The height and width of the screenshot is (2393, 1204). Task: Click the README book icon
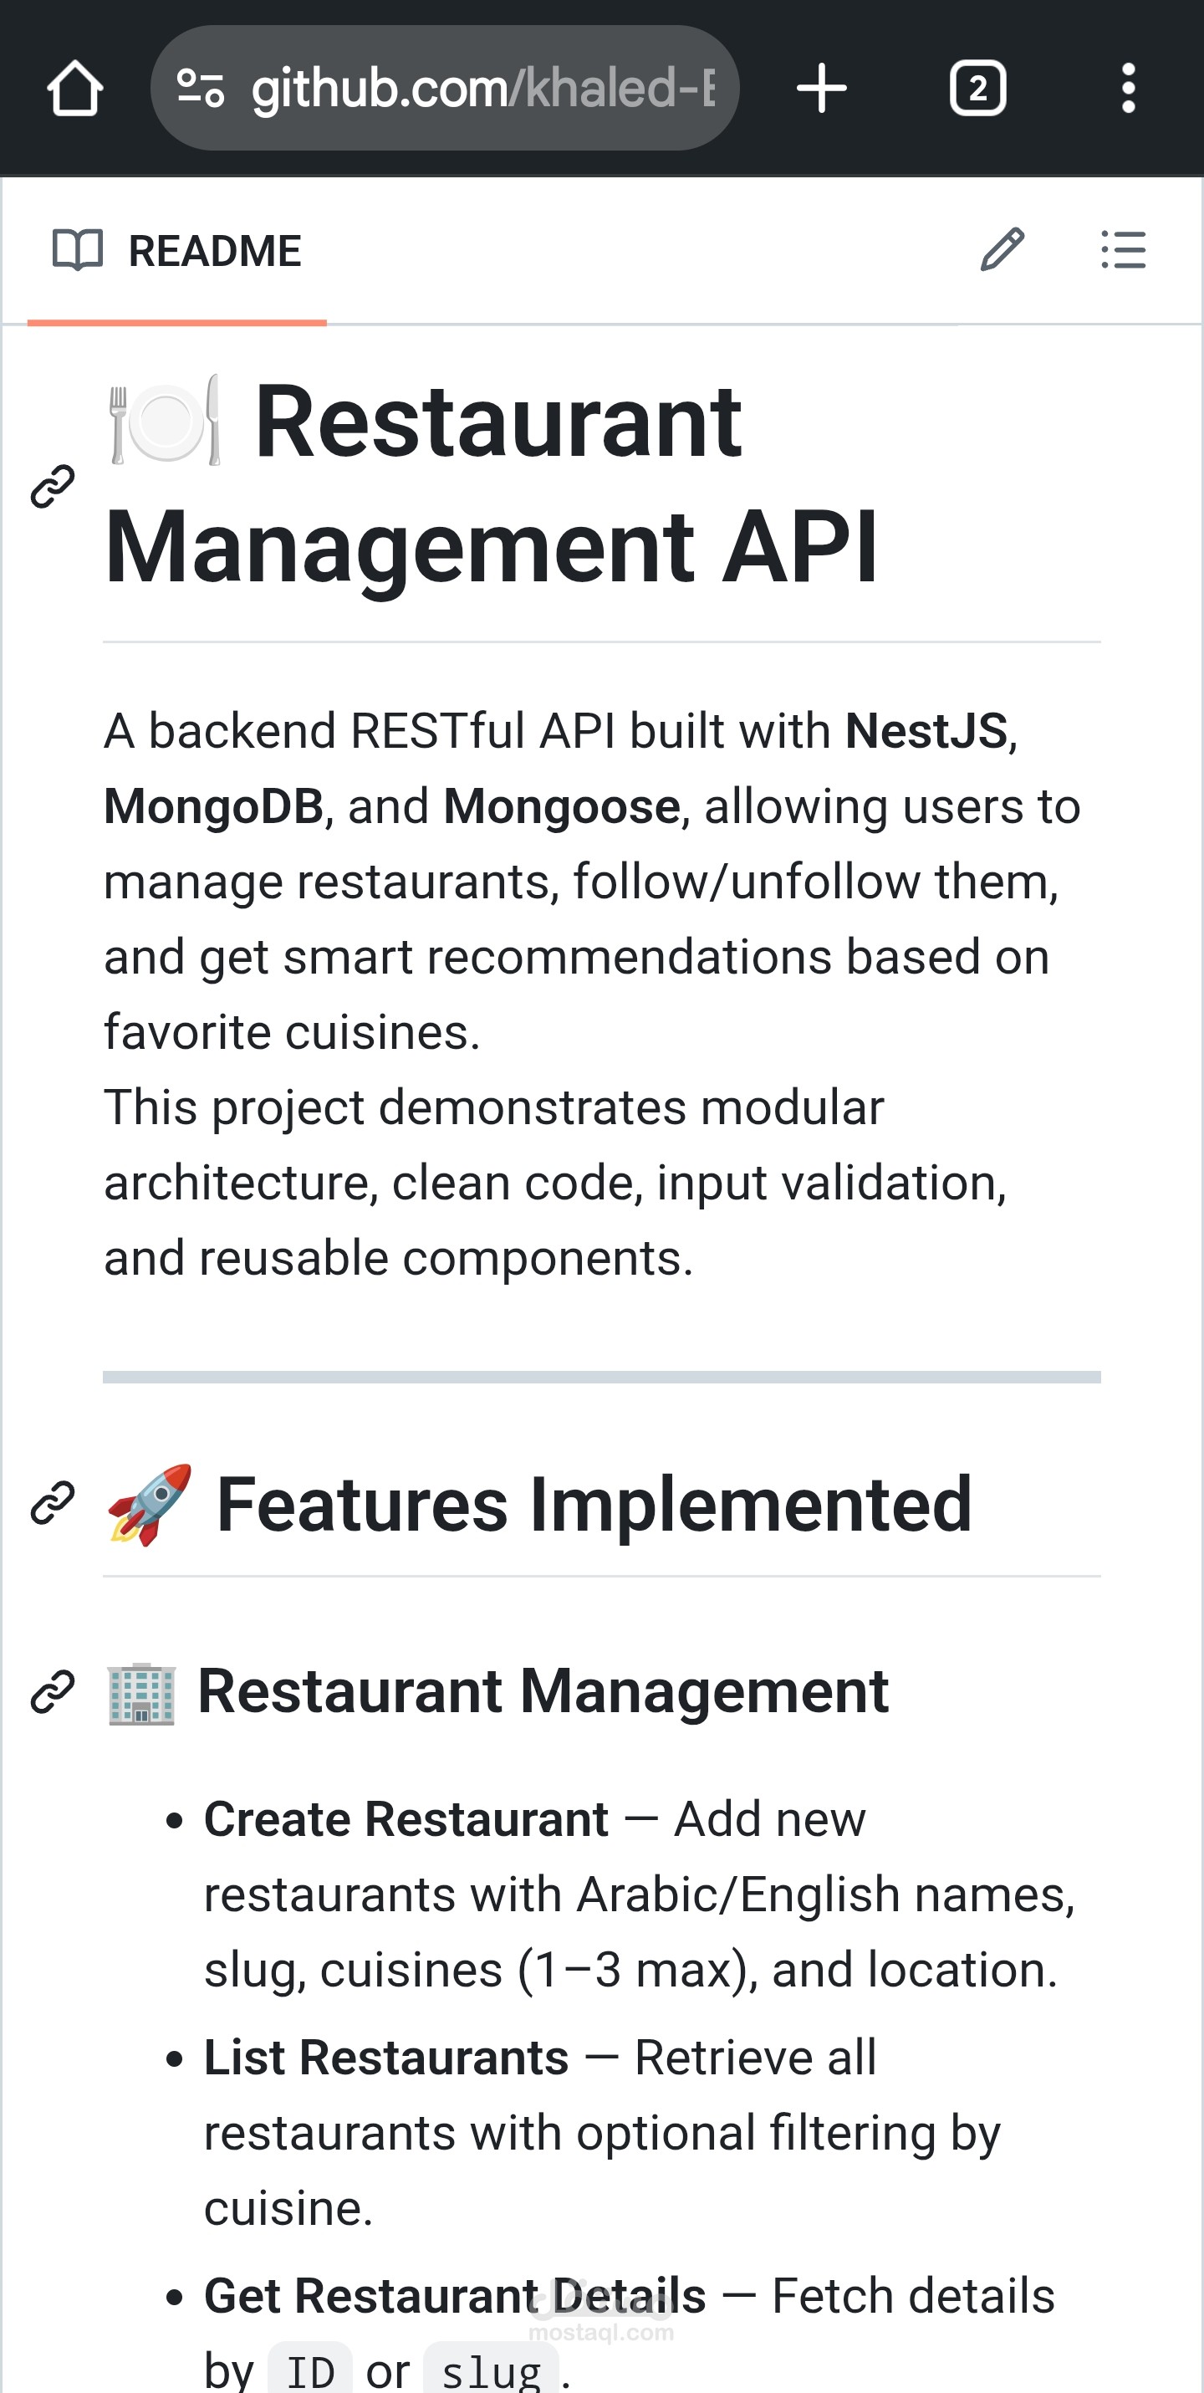click(79, 249)
